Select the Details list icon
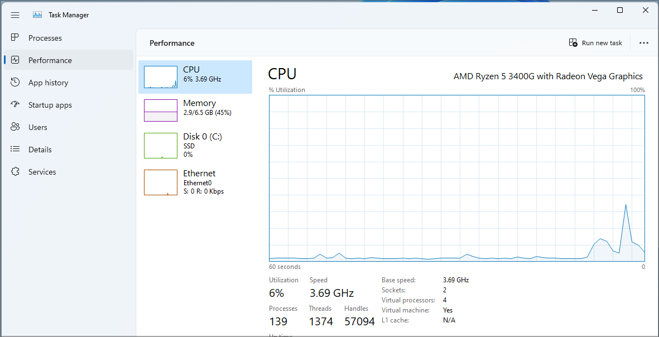Image resolution: width=659 pixels, height=337 pixels. pos(15,149)
